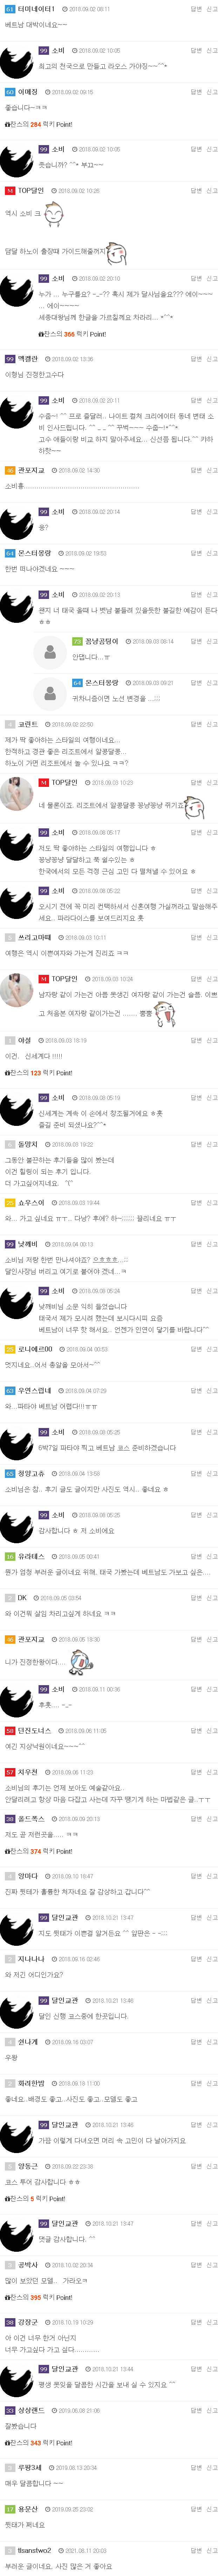
Task: Click 신고 on 지우전's comment
Action: pyautogui.click(x=211, y=1771)
